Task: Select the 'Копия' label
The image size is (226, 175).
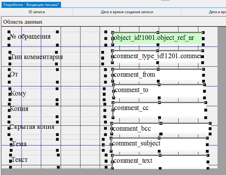Action: coord(19,109)
